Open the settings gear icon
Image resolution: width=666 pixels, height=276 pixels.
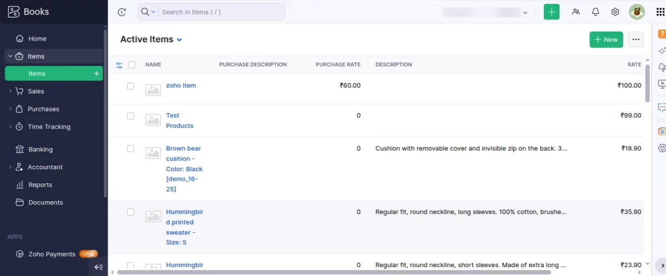point(615,12)
